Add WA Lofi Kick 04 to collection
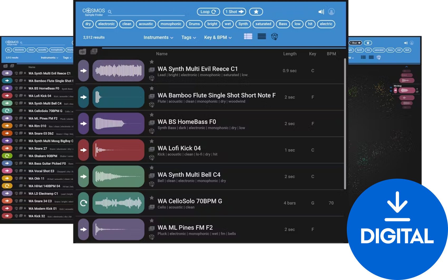 [x=152, y=149]
